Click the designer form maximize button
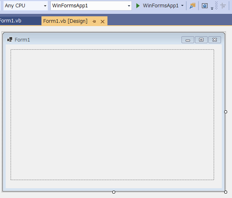This screenshot has height=198, width=232. (x=201, y=40)
